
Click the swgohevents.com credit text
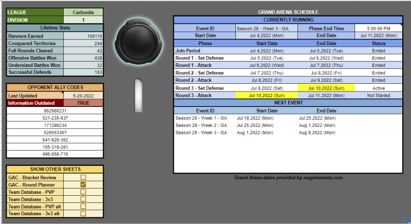click(x=288, y=178)
